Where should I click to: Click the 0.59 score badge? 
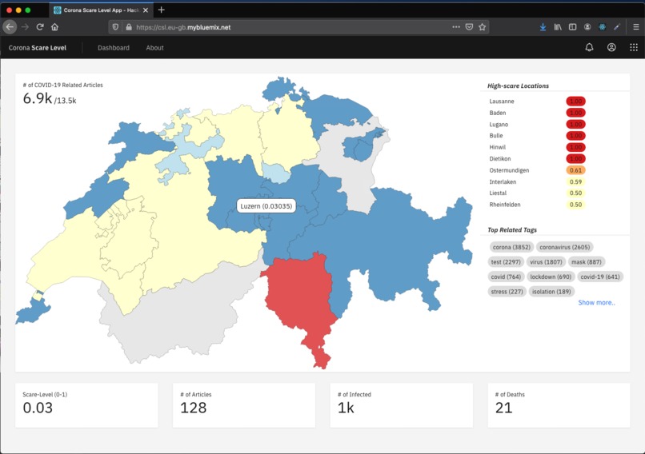coord(575,181)
